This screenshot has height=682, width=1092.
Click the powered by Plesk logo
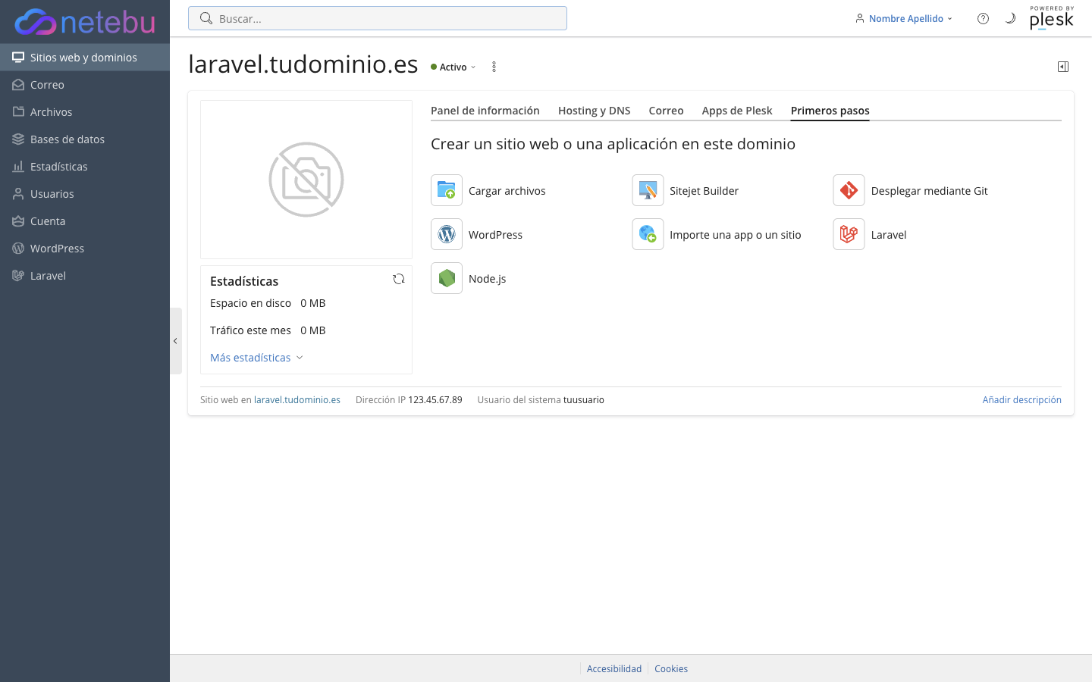(1052, 18)
